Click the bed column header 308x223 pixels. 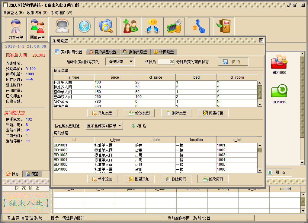point(196,77)
